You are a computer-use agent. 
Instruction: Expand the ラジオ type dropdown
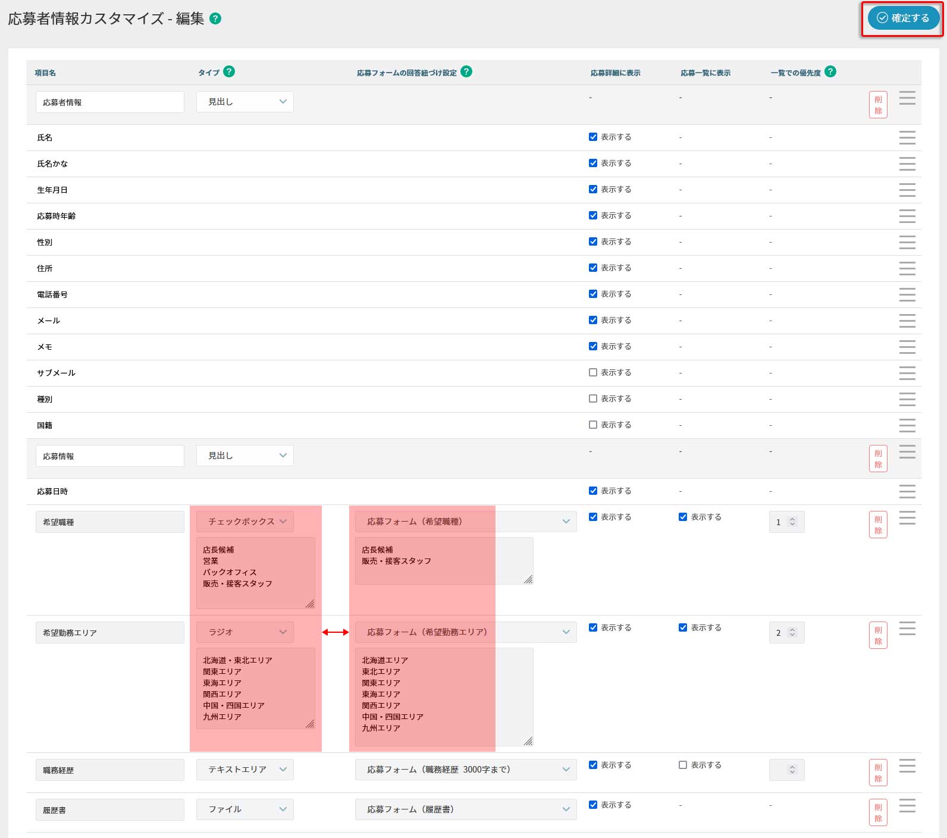coord(245,632)
